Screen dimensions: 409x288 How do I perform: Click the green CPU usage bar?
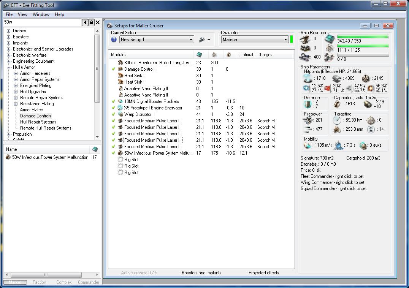(x=363, y=37)
